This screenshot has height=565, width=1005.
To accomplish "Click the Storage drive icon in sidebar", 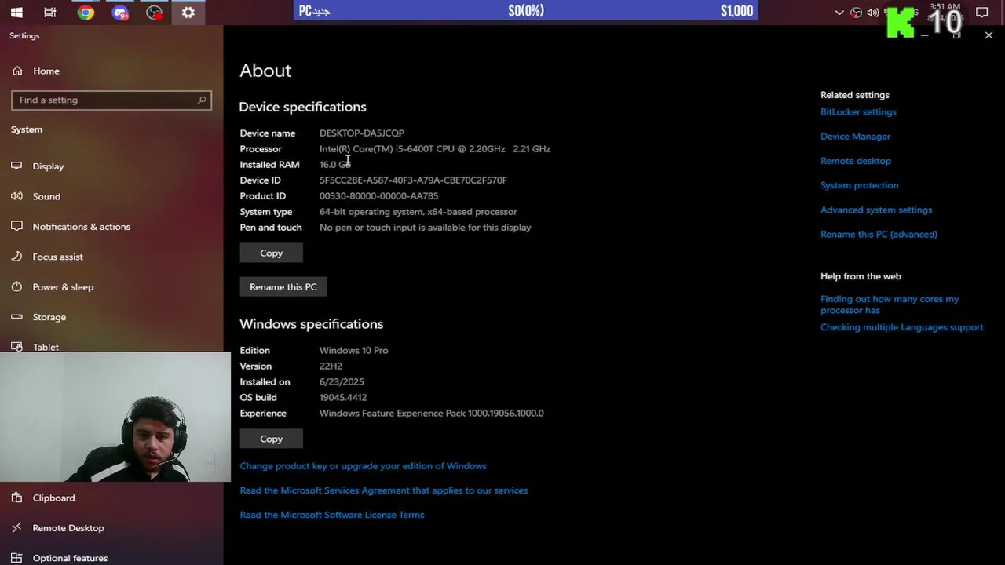I will coord(16,317).
